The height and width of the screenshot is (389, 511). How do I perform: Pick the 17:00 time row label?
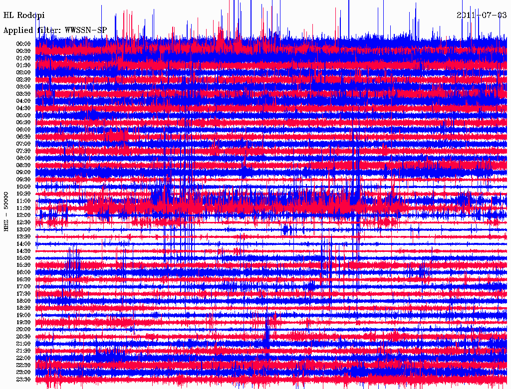[23, 287]
